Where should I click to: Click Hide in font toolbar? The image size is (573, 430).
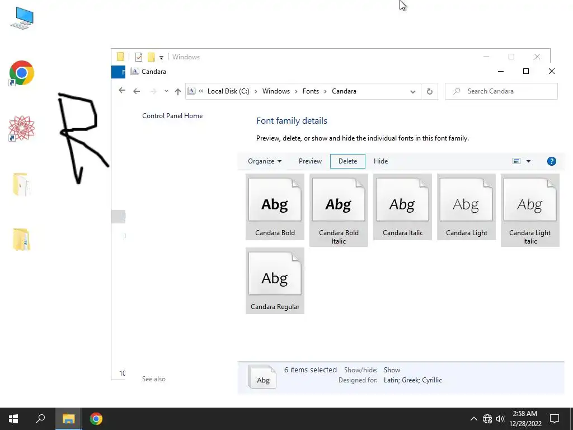(381, 161)
